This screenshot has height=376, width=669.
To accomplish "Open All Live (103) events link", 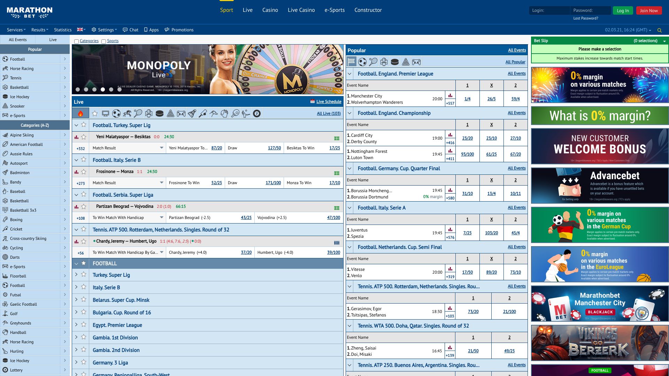I will (329, 113).
